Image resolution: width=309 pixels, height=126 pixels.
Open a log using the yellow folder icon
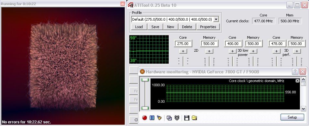pos(194,118)
